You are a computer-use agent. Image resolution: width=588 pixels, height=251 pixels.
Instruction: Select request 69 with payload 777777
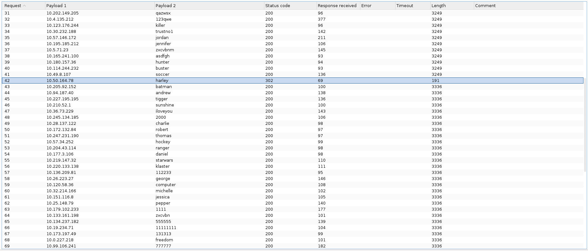[x=163, y=246]
